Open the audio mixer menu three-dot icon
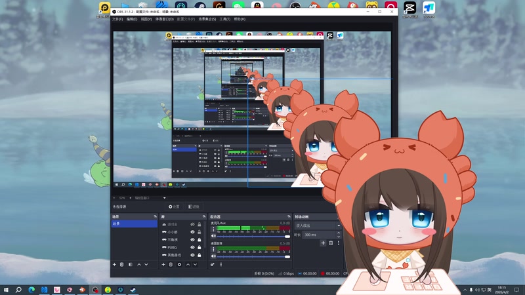This screenshot has height=295, width=525. coord(221,265)
